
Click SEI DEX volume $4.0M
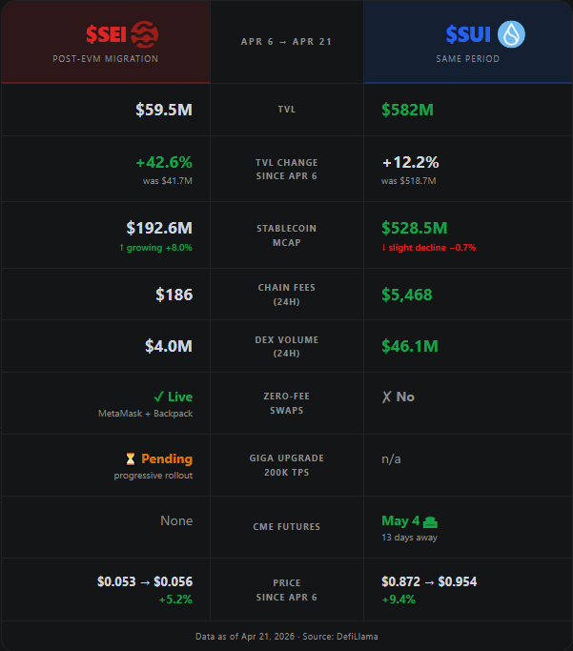tap(169, 346)
